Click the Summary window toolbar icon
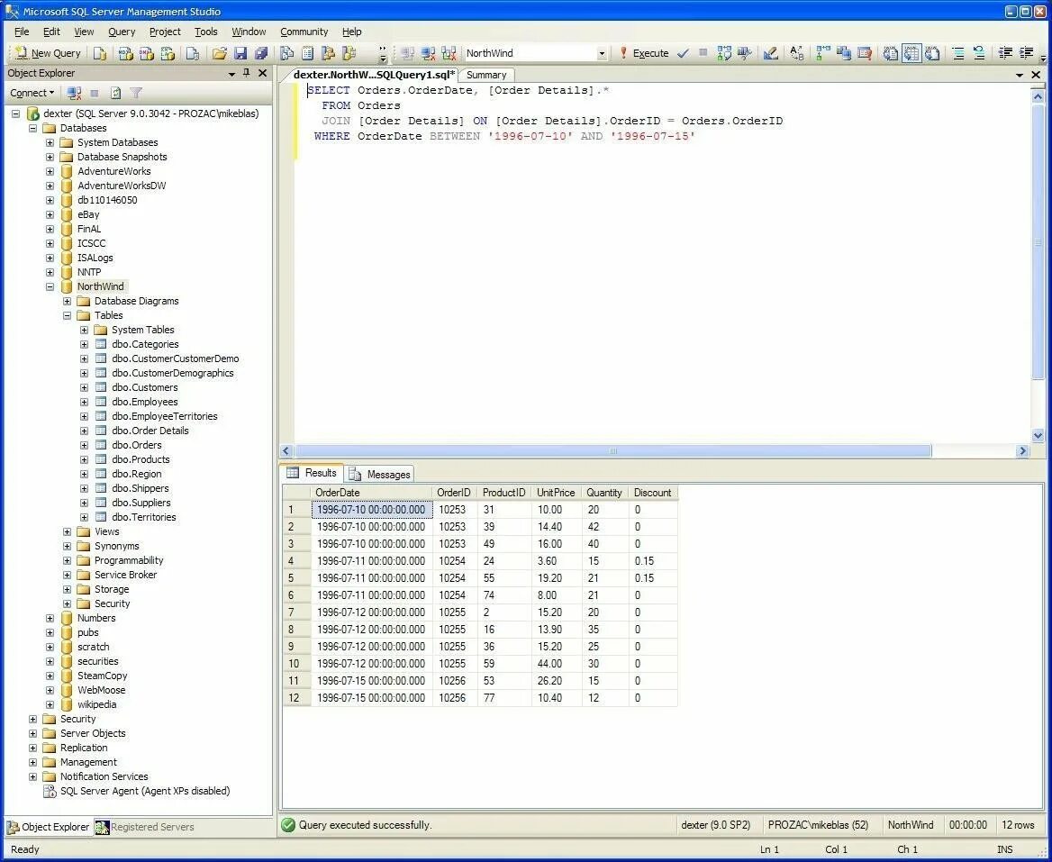 [x=307, y=53]
